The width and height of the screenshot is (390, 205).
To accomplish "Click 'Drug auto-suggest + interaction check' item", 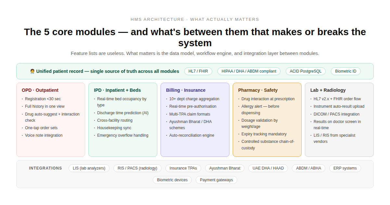I will point(52,117).
